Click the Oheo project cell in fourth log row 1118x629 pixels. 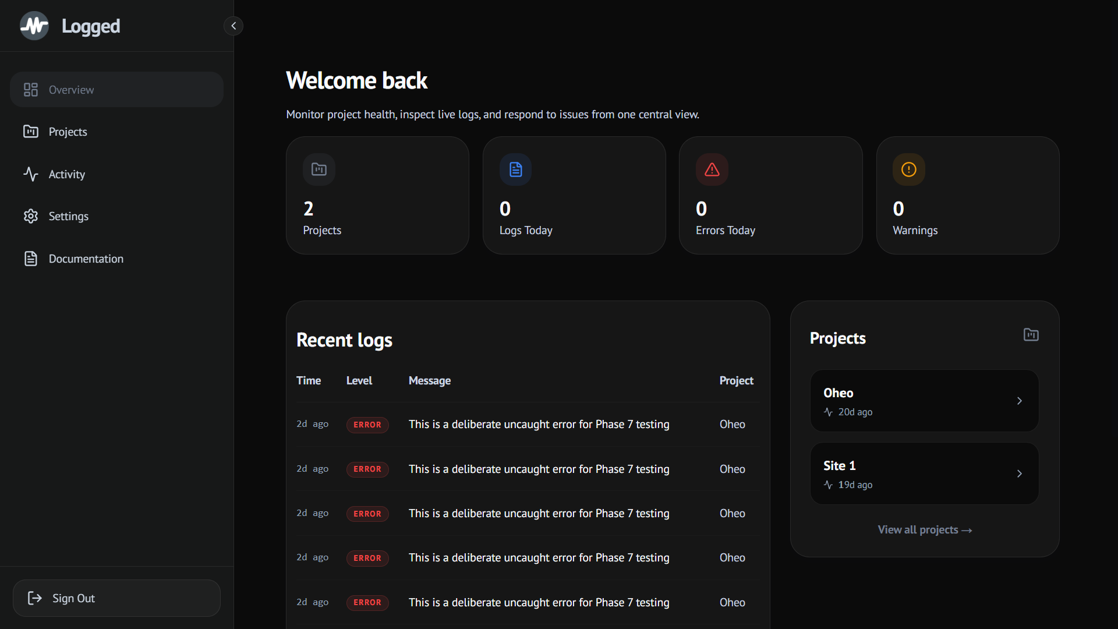click(x=733, y=557)
